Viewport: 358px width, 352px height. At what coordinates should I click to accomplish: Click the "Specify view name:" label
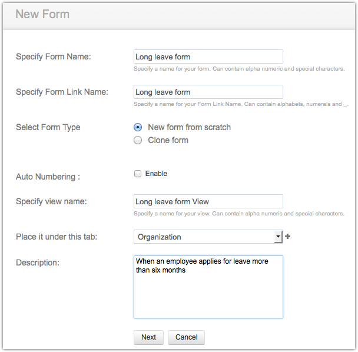coord(51,201)
